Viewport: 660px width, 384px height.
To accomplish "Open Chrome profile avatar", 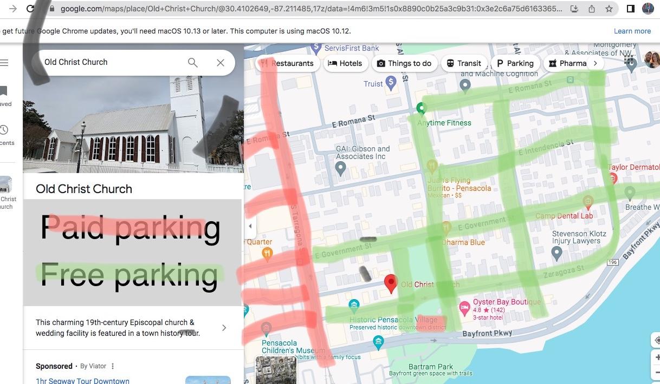I will coord(648,9).
